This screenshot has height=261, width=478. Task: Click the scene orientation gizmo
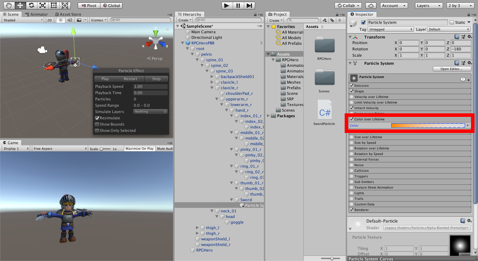(155, 40)
